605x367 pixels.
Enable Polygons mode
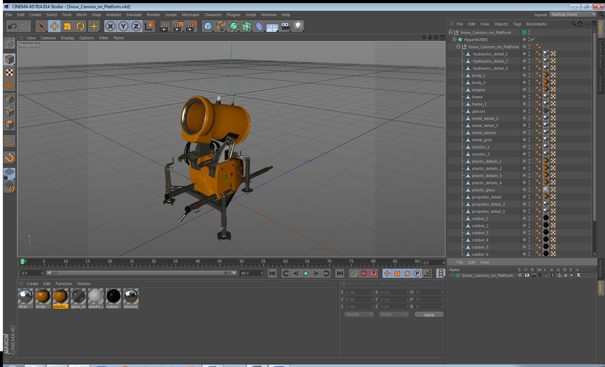click(x=9, y=124)
